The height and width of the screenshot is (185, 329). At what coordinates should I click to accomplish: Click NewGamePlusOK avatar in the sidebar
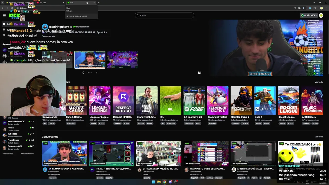click(x=4, y=123)
